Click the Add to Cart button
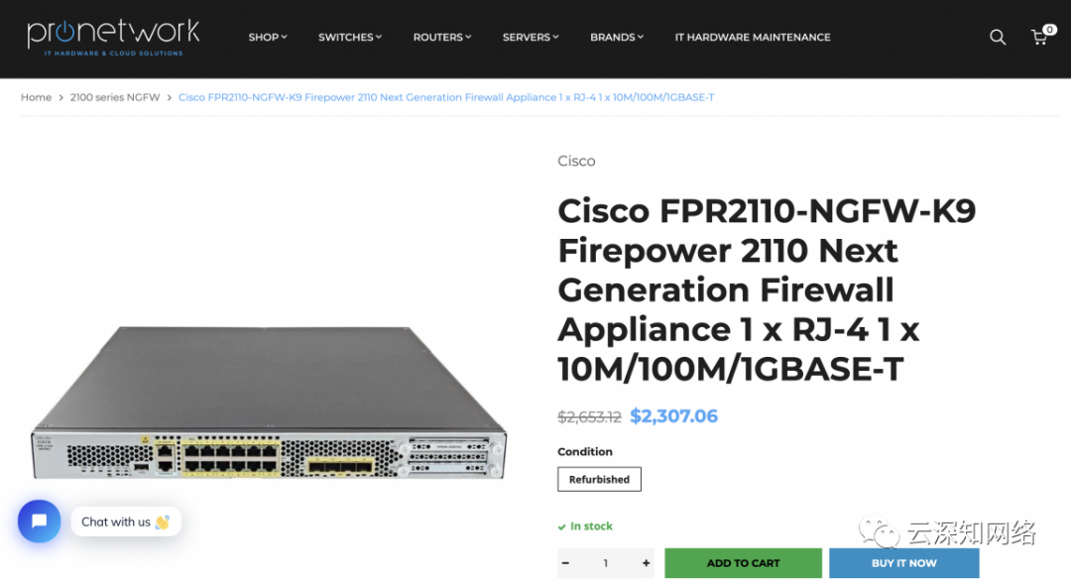The height and width of the screenshot is (580, 1071). tap(743, 563)
